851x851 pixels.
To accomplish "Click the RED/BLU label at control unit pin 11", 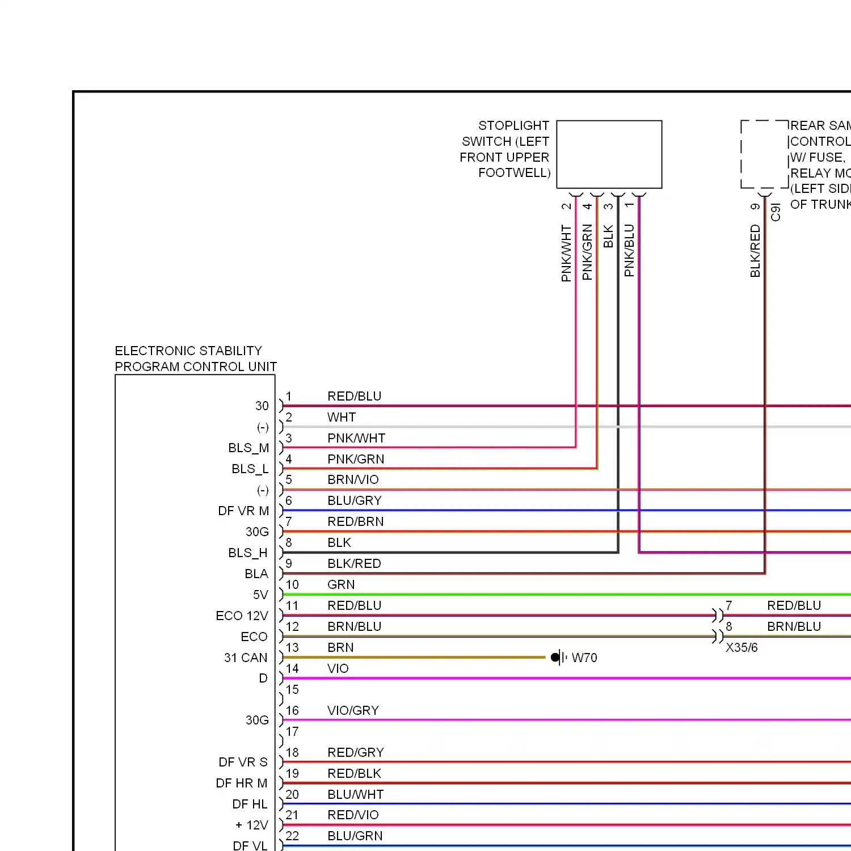I will coord(355,605).
